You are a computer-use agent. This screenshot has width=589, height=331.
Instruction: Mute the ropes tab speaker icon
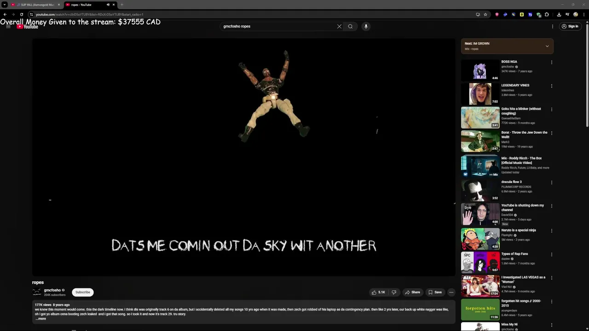tap(108, 5)
